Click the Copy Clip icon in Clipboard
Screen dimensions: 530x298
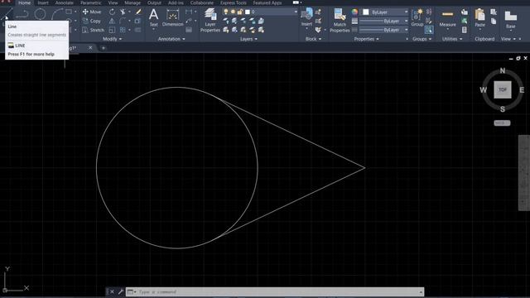494,22
